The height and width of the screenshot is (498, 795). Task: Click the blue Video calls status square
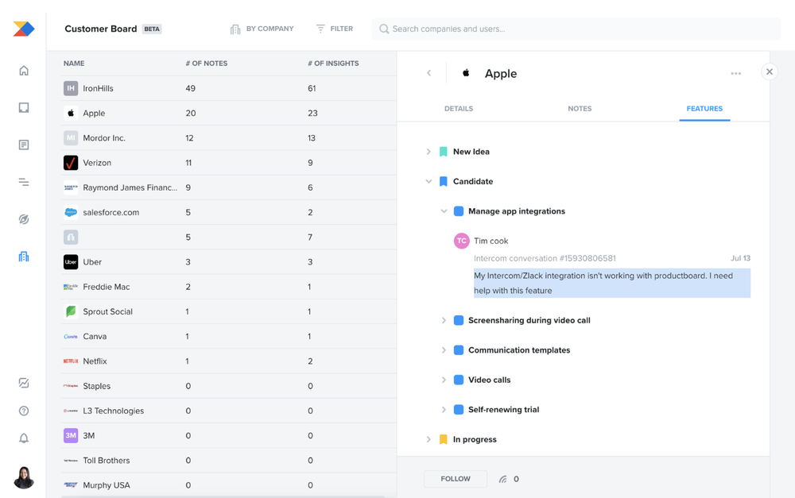pyautogui.click(x=459, y=380)
